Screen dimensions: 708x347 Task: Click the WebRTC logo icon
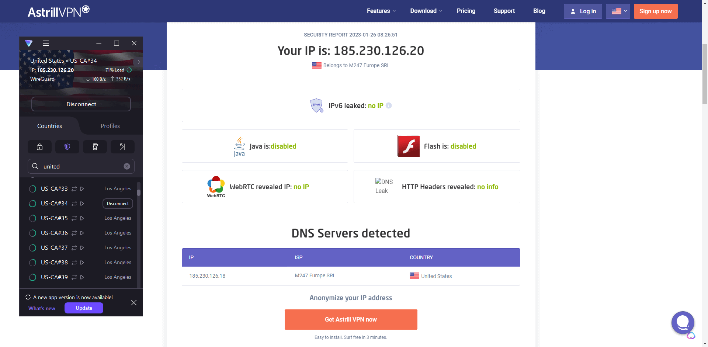coord(216,187)
